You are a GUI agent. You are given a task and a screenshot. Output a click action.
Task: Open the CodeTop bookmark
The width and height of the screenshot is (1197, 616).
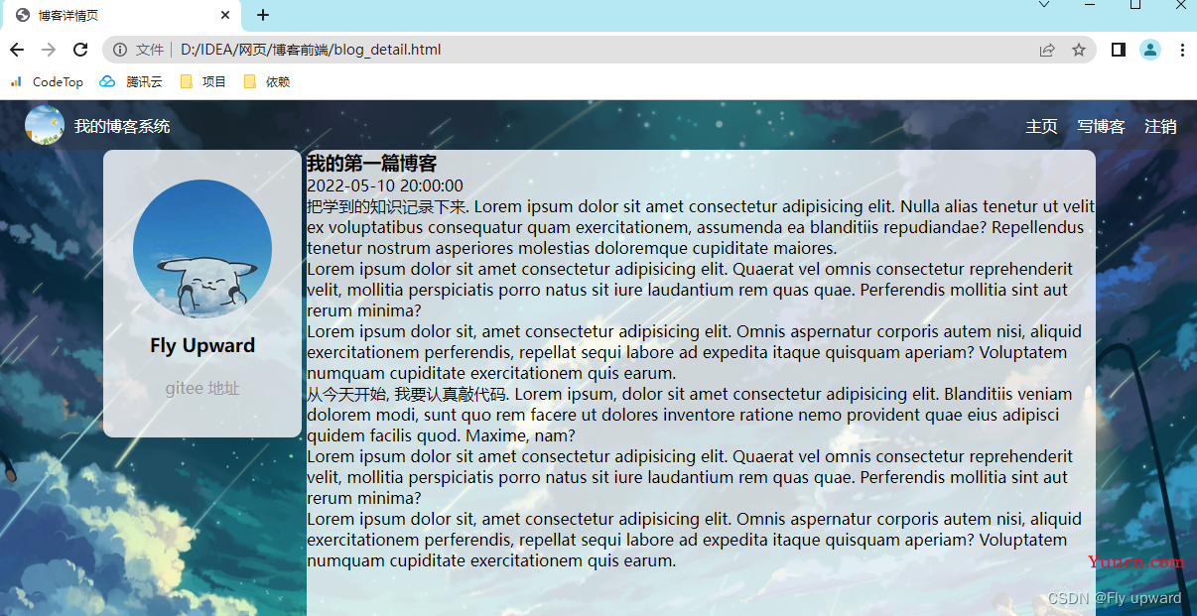coord(47,82)
